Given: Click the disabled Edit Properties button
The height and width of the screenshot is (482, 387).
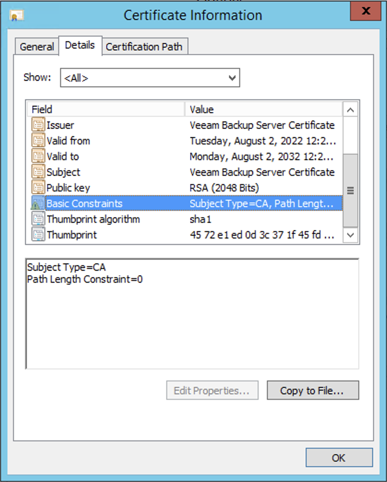Looking at the screenshot, I should pyautogui.click(x=212, y=390).
